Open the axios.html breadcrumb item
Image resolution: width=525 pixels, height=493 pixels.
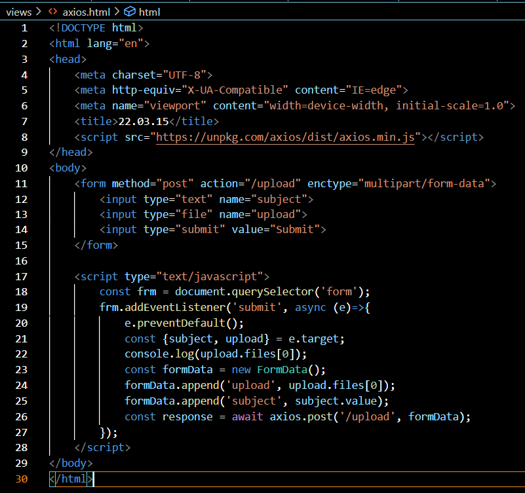pos(86,12)
